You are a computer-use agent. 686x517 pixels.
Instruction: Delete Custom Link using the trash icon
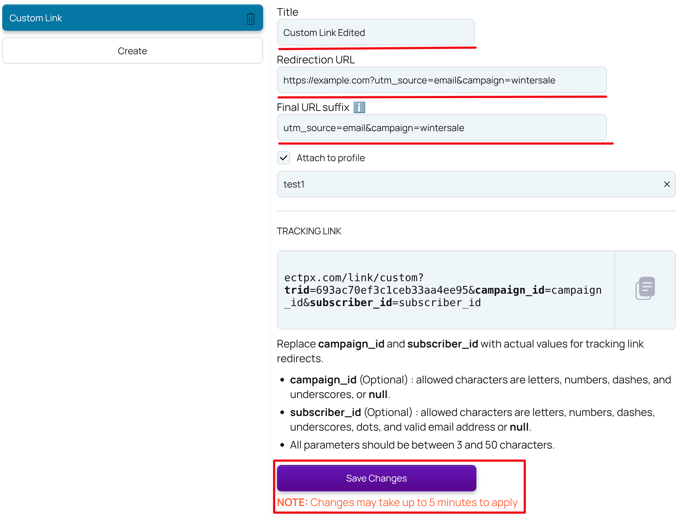251,18
